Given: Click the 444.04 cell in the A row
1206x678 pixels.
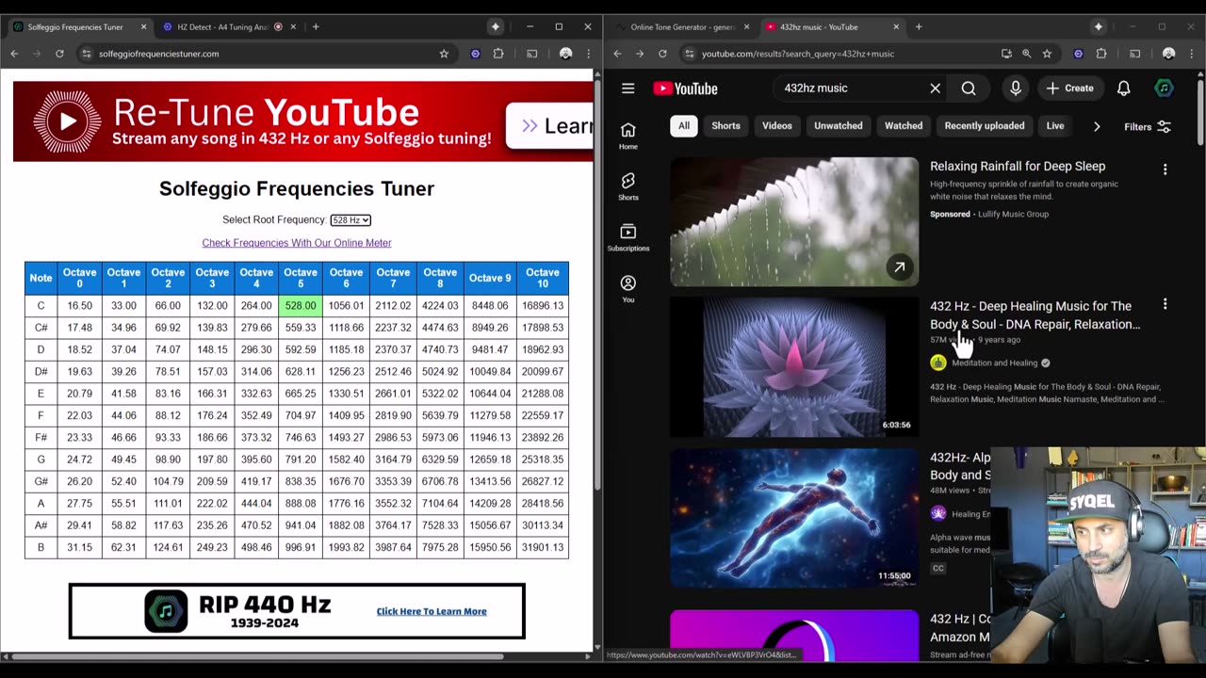Looking at the screenshot, I should coord(256,503).
